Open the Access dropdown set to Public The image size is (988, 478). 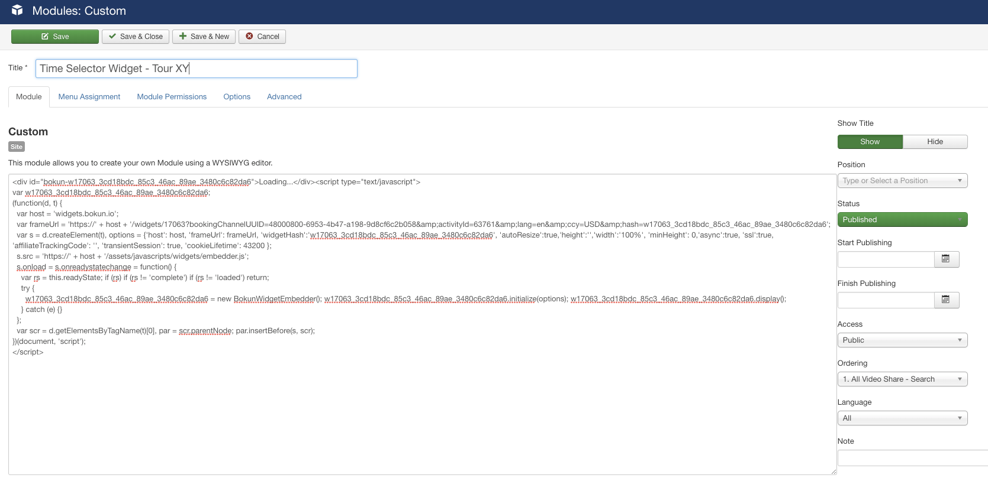[902, 340]
